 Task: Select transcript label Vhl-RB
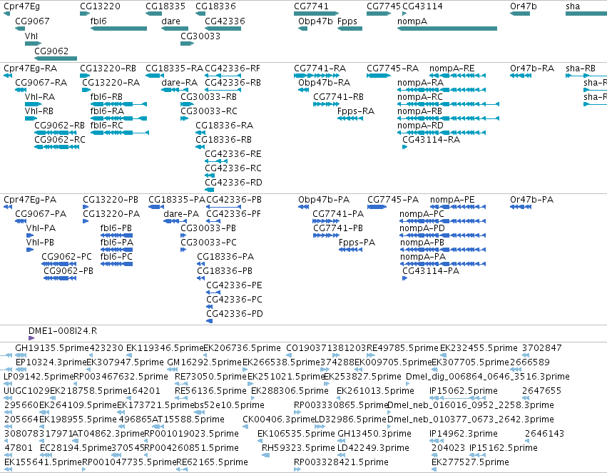coord(39,111)
